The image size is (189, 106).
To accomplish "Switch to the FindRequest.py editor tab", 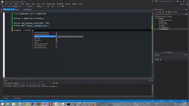I will (x=27, y=9).
